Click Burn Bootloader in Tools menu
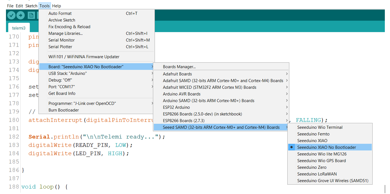This screenshot has width=390, height=194. [64, 110]
